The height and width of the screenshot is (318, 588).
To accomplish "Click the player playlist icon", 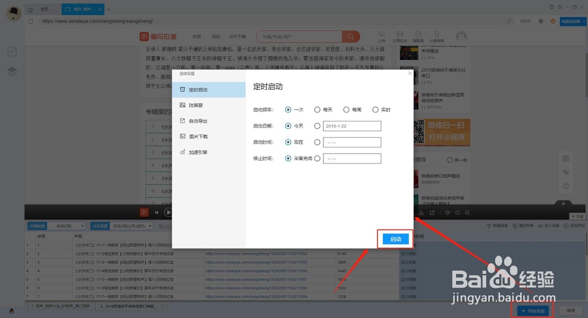I will point(467,213).
